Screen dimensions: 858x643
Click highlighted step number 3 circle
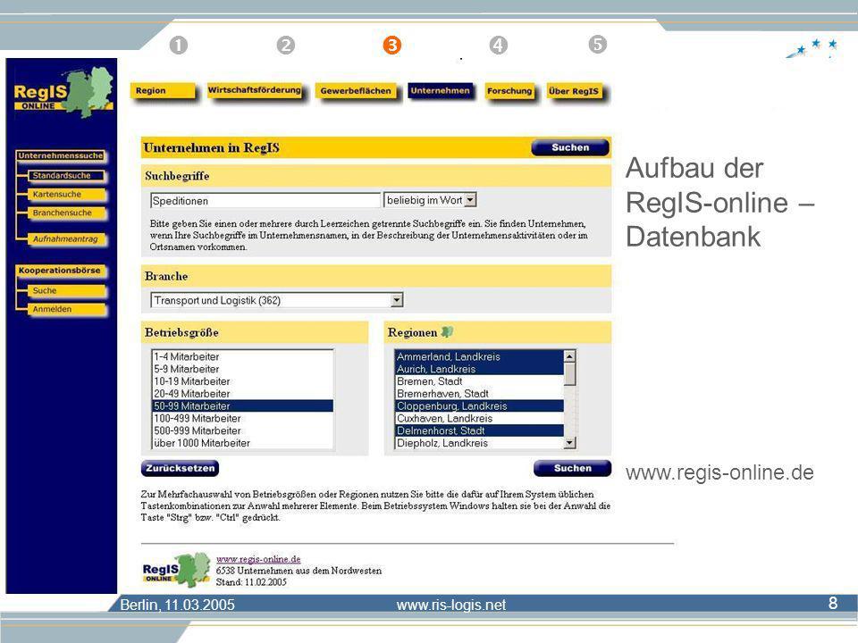coord(391,45)
